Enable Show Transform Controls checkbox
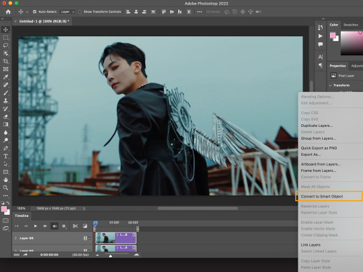Image resolution: width=363 pixels, height=272 pixels. tap(79, 11)
